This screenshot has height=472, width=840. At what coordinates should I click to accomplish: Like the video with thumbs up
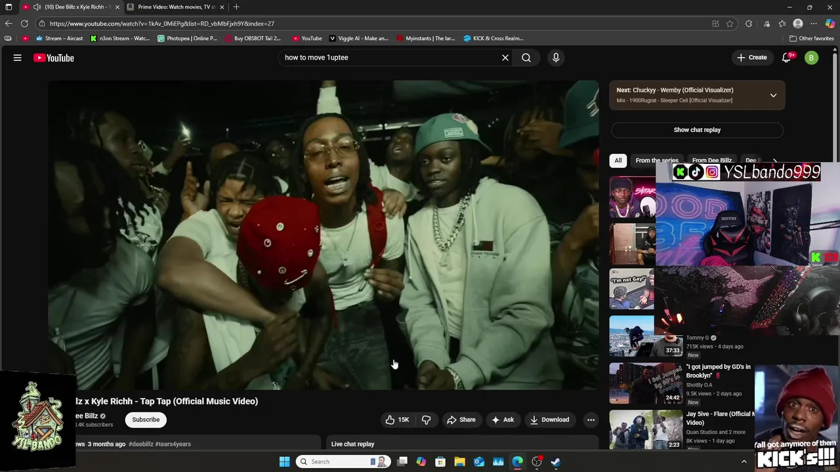point(397,420)
